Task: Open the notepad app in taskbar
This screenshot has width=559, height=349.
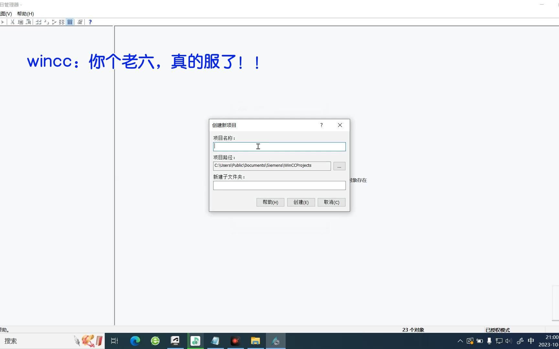Action: click(x=215, y=341)
